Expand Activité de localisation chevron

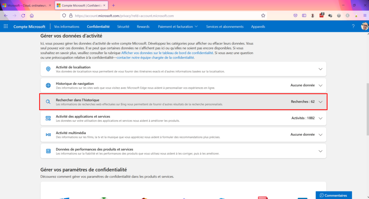(x=320, y=69)
